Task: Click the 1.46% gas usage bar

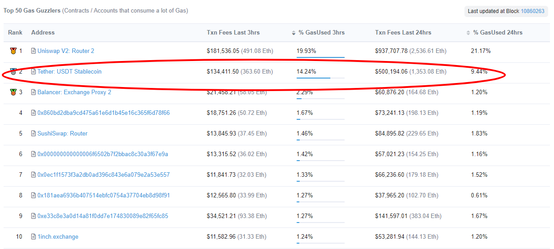Action: (320, 140)
